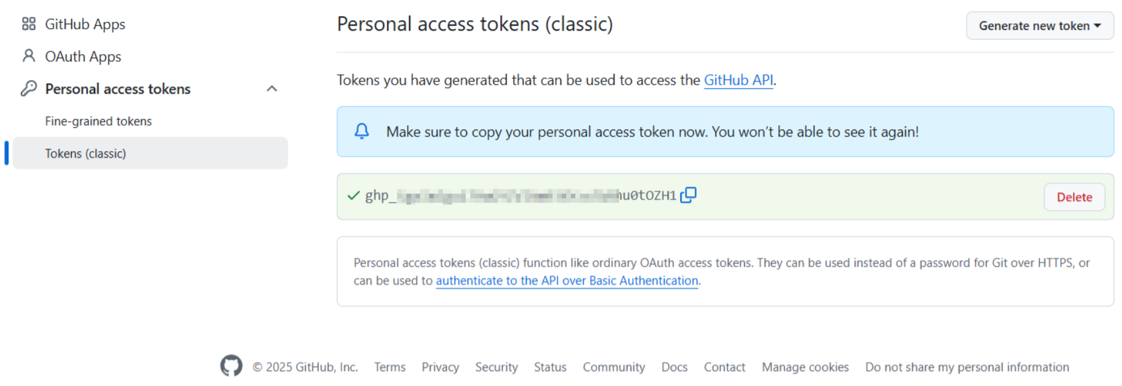Viewport: 1122px width, 386px height.
Task: Select Tokens (classic) in sidebar
Action: [85, 154]
